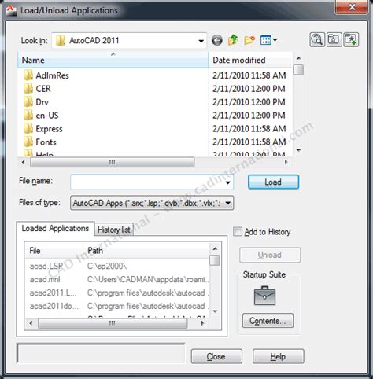Select acad.mnl in loaded applications
The width and height of the screenshot is (373, 379).
click(x=45, y=279)
